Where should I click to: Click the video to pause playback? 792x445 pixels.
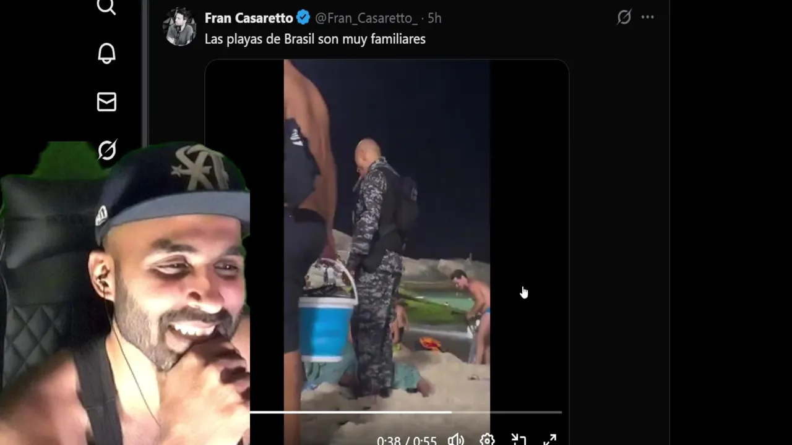pyautogui.click(x=387, y=235)
